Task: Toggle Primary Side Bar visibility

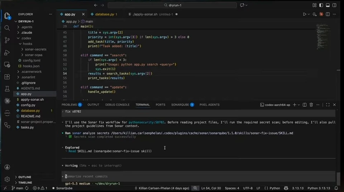Action: [x=321, y=5]
